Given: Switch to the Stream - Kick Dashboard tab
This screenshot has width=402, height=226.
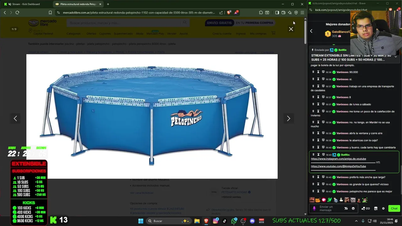Looking at the screenshot, I should [26, 4].
